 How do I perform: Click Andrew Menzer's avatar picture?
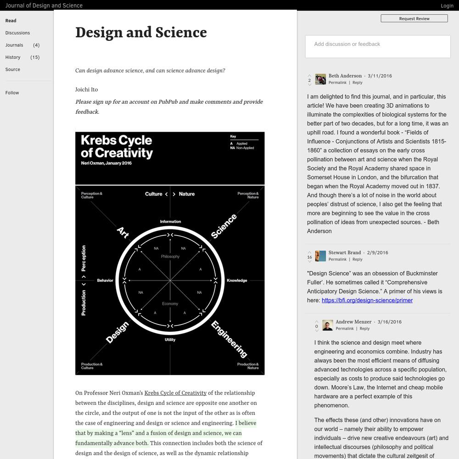coord(328,325)
